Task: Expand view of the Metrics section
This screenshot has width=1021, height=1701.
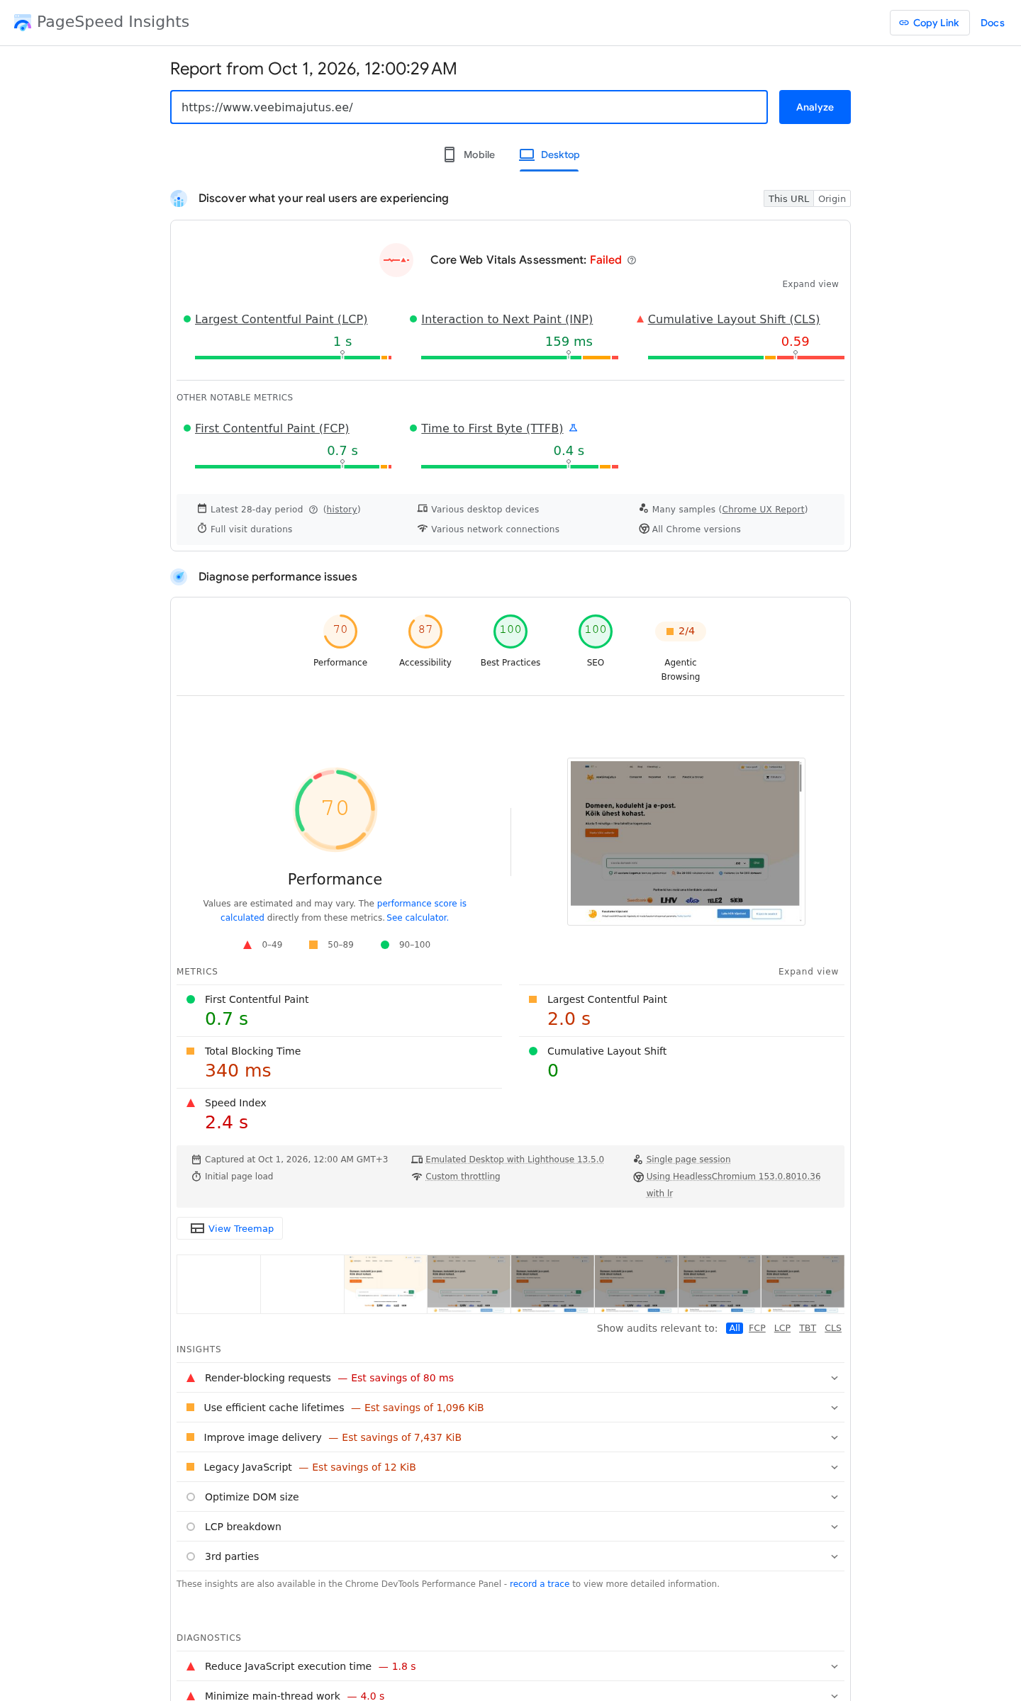Action: pos(808,972)
